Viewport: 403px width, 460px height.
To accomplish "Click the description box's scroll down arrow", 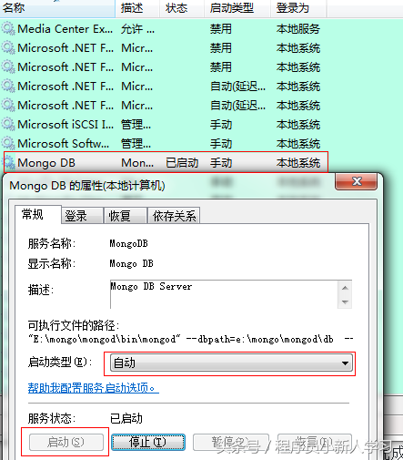I will click(345, 302).
